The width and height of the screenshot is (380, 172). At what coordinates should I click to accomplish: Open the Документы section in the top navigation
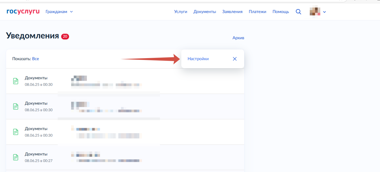(x=205, y=12)
